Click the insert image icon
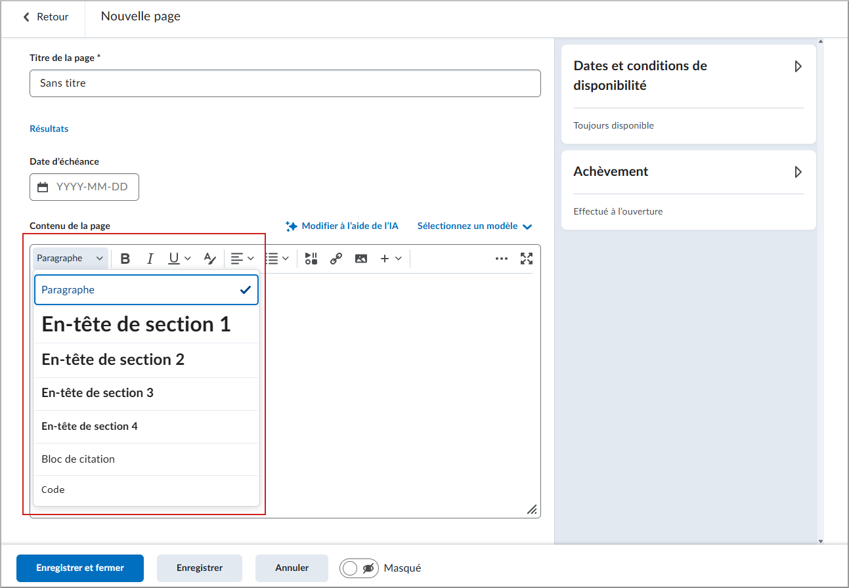 click(360, 259)
